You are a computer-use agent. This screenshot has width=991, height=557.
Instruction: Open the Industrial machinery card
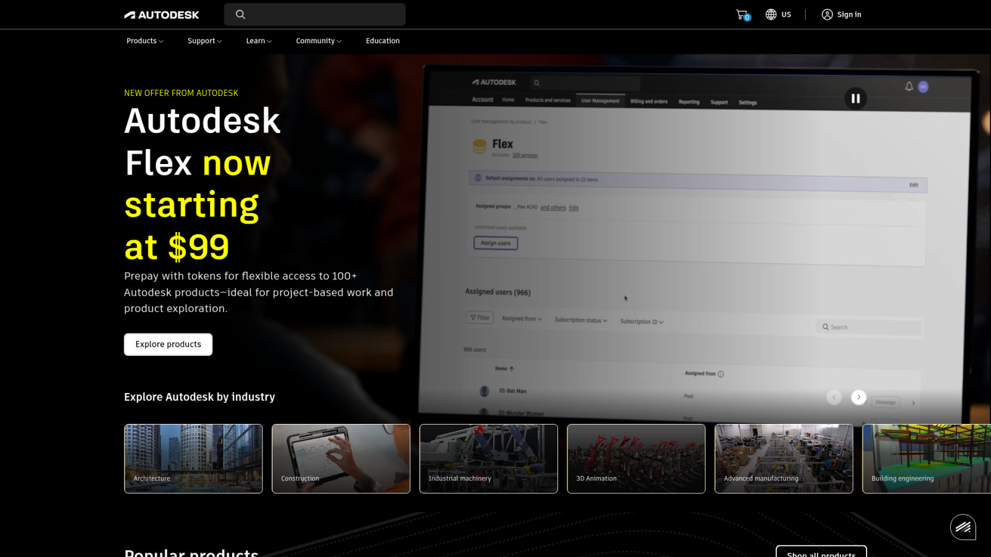(x=489, y=459)
